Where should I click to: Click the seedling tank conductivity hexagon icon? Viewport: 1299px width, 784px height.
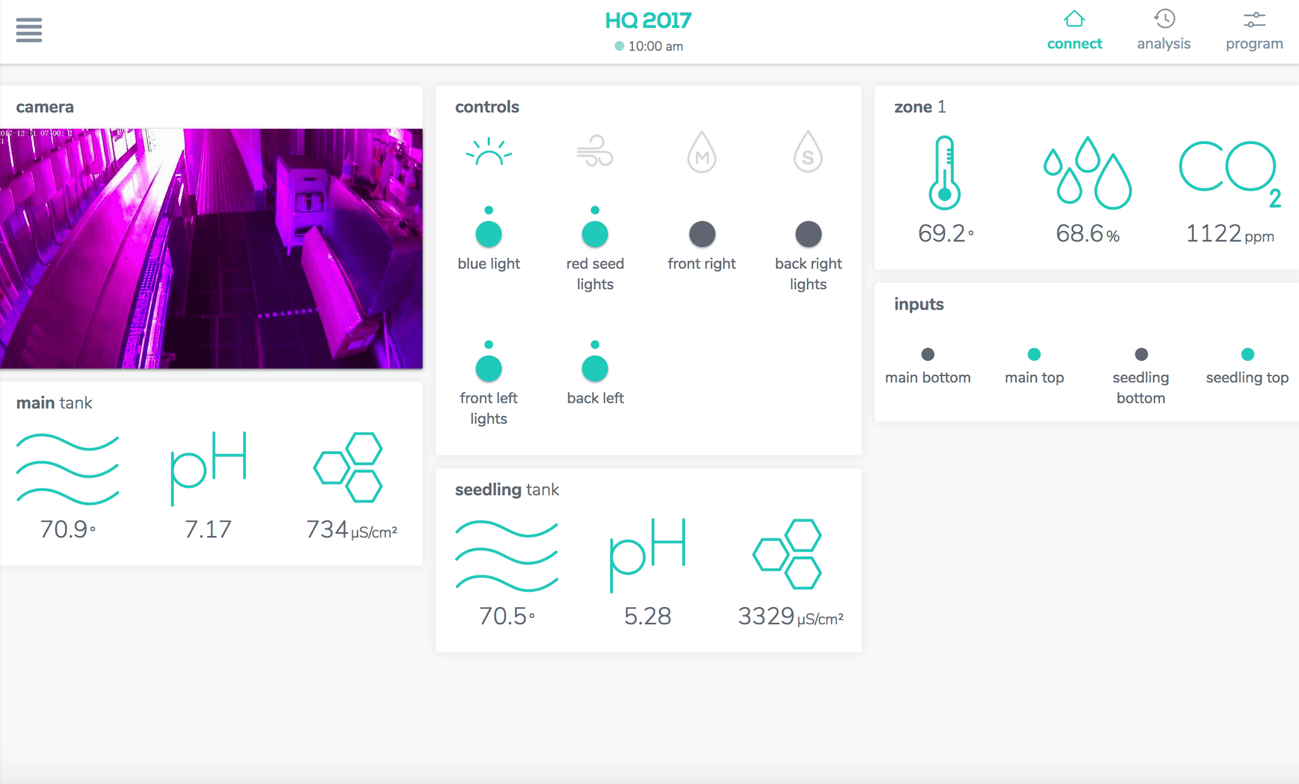787,554
